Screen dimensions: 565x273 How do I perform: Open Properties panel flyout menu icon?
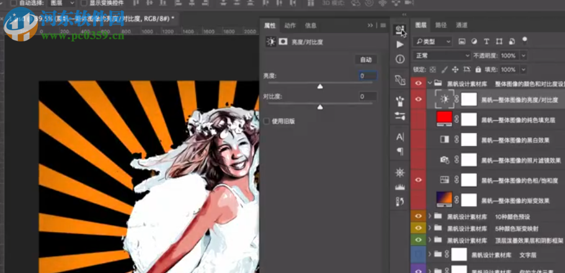coord(383,25)
